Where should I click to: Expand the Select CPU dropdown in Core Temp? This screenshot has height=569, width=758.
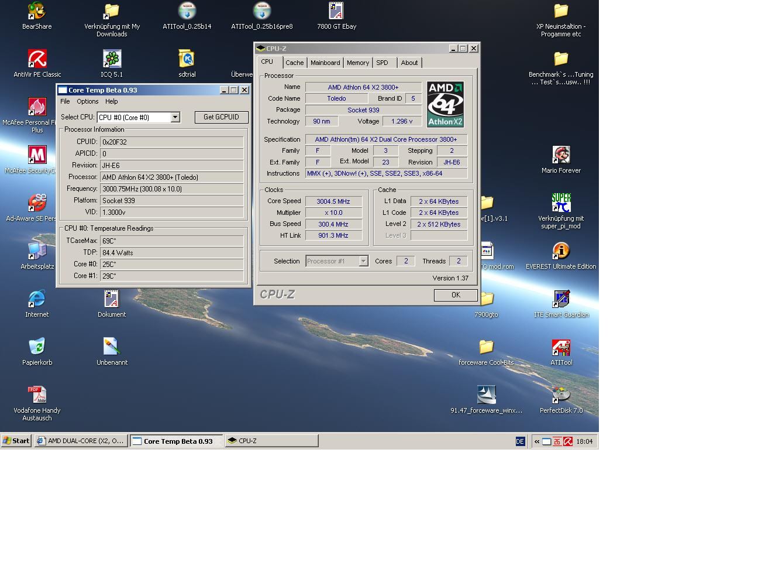coord(175,117)
